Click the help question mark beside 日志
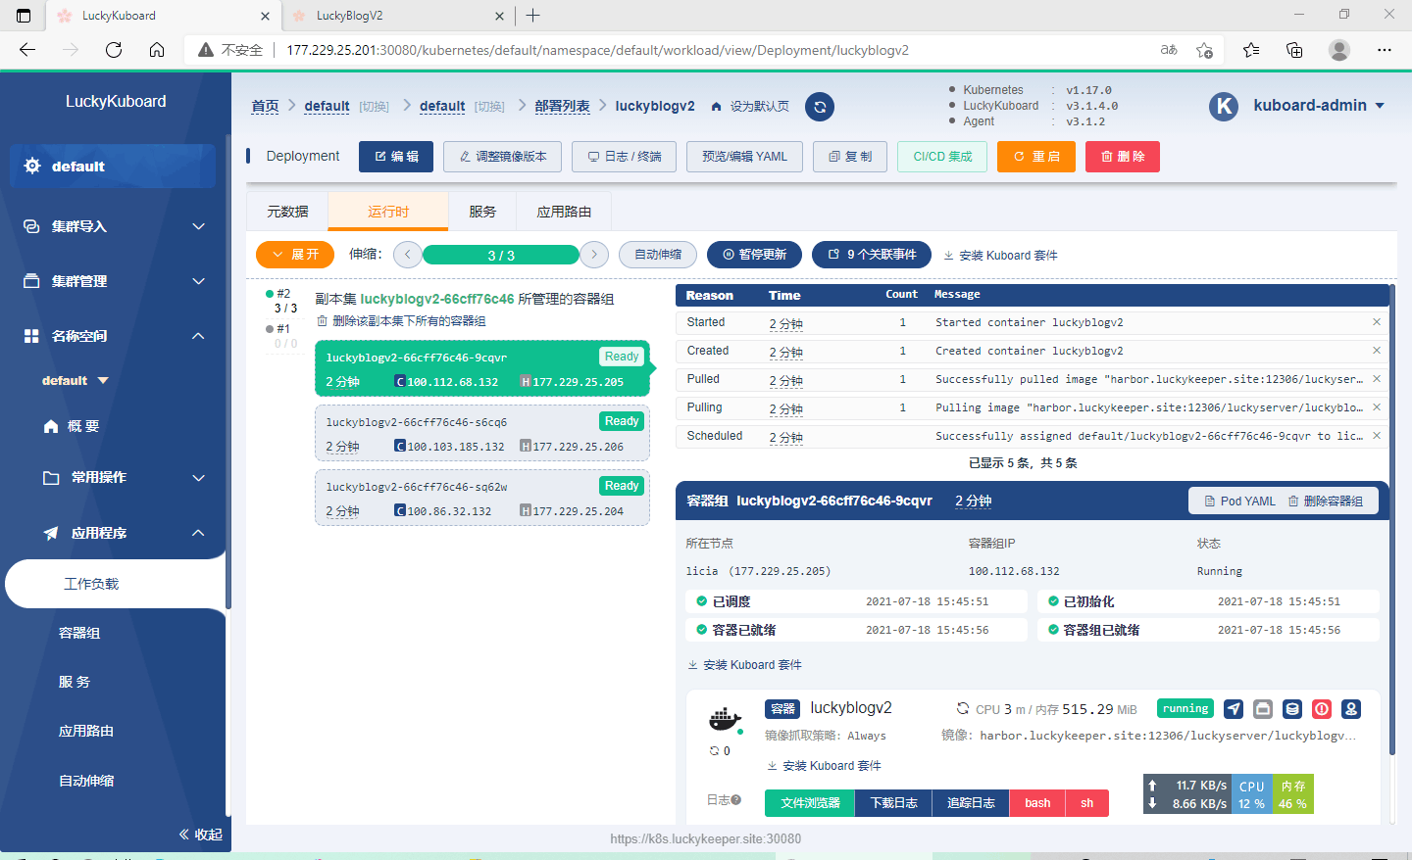This screenshot has width=1412, height=860. (735, 800)
